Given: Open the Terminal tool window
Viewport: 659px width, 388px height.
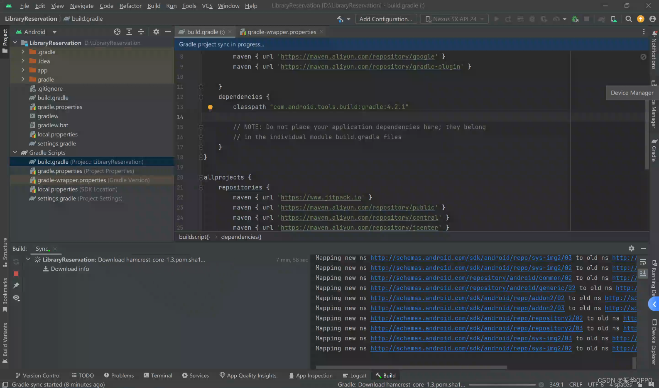Looking at the screenshot, I should click(x=158, y=376).
